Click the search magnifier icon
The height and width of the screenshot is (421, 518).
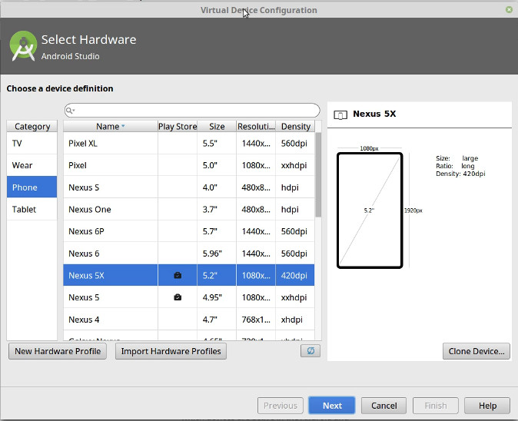point(68,111)
